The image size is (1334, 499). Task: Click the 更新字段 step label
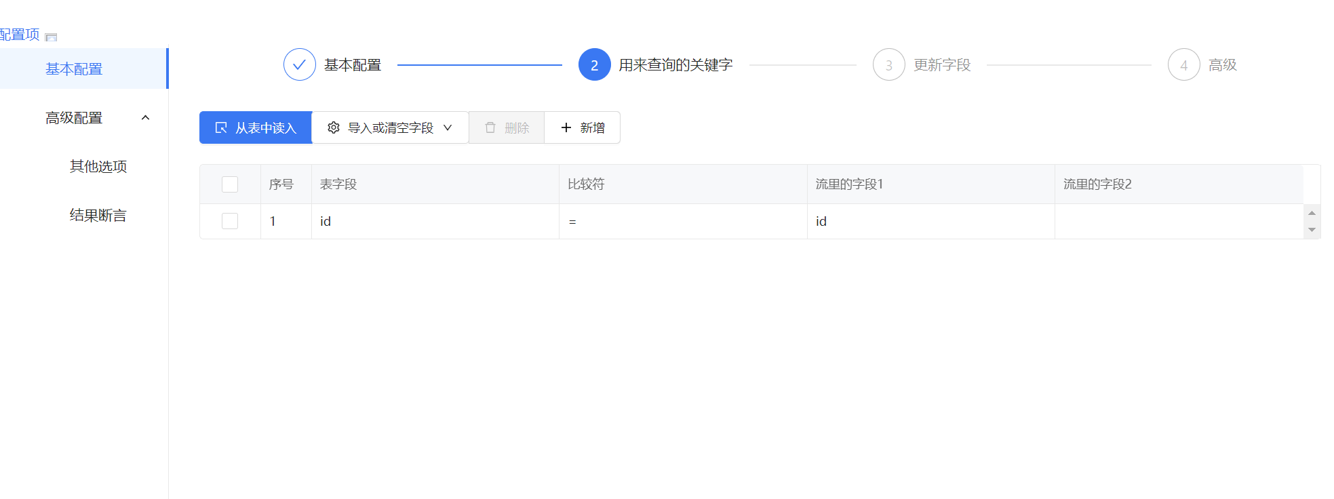pos(942,64)
